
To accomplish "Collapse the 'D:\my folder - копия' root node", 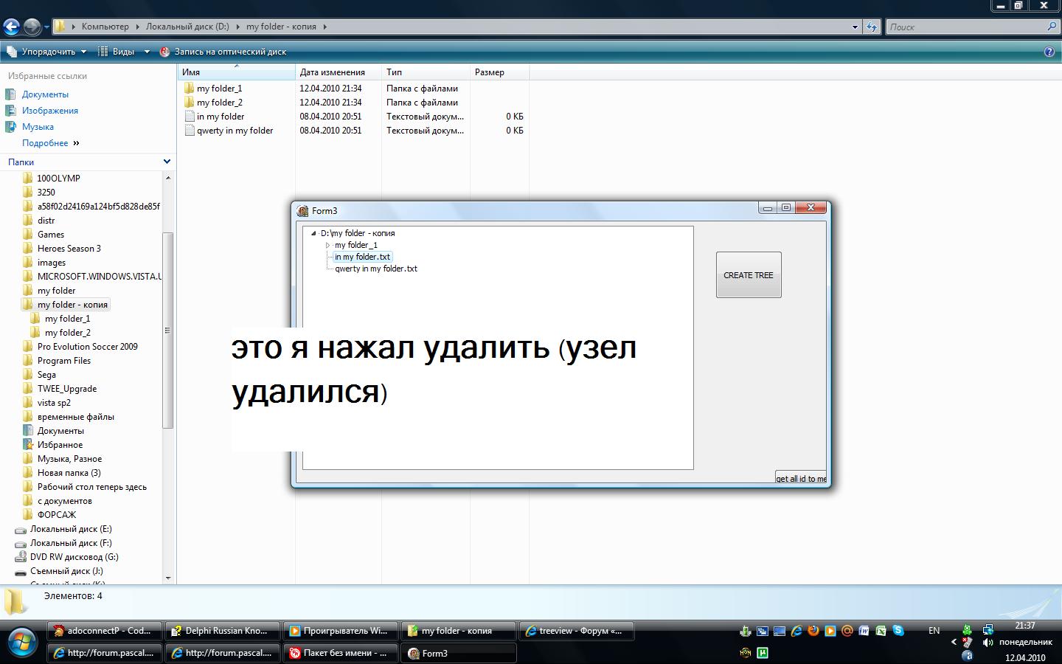I will [313, 233].
